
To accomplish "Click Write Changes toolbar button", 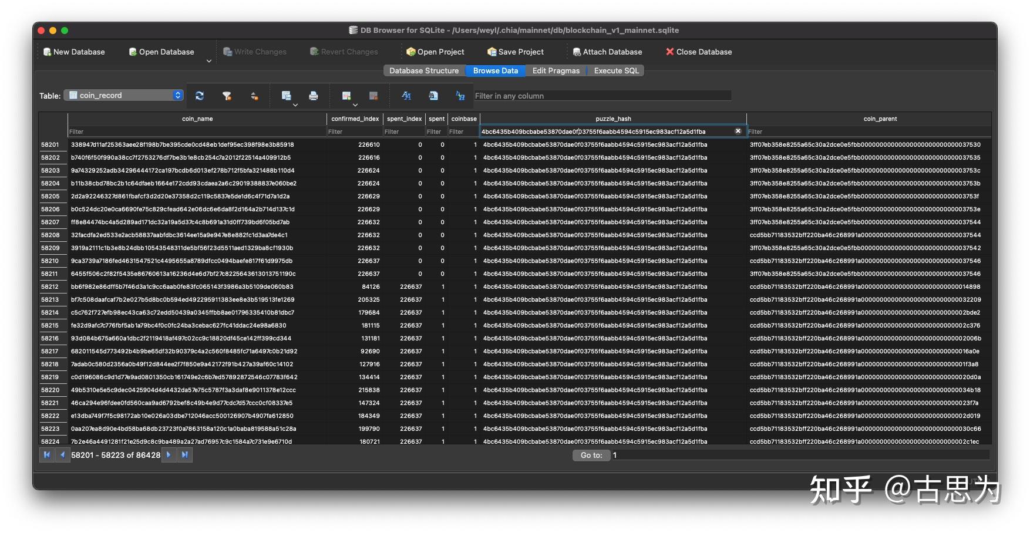I will tap(255, 52).
